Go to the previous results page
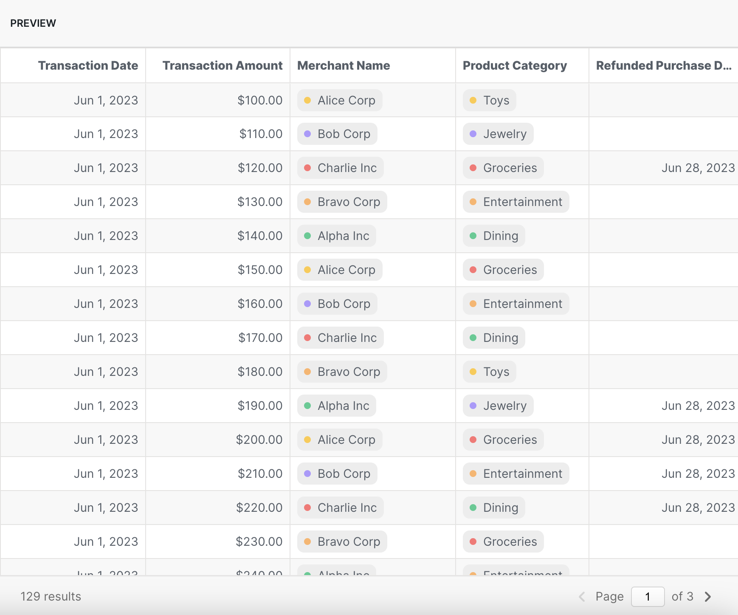738x615 pixels. coord(582,597)
